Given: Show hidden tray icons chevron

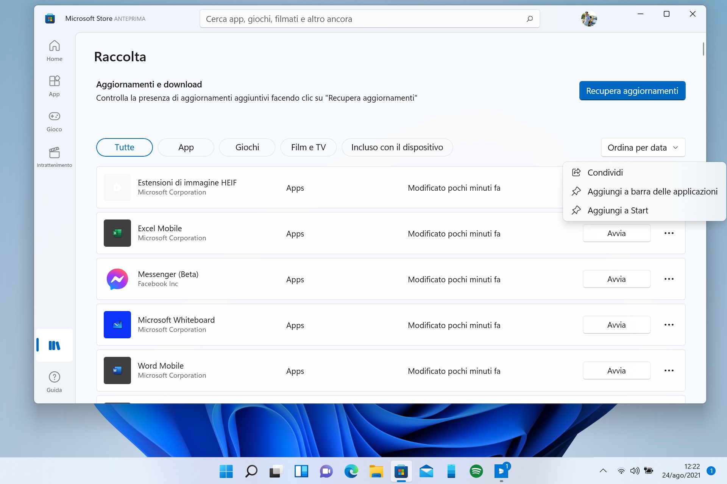Looking at the screenshot, I should (603, 471).
